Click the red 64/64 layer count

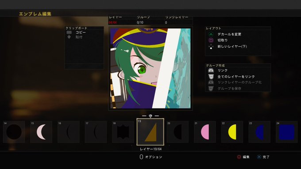[113, 23]
